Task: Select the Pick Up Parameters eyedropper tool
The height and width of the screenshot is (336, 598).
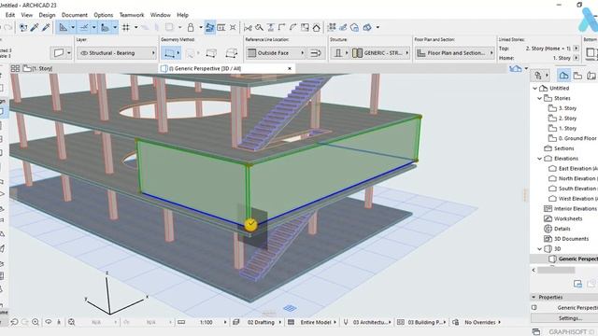Action: [35, 27]
